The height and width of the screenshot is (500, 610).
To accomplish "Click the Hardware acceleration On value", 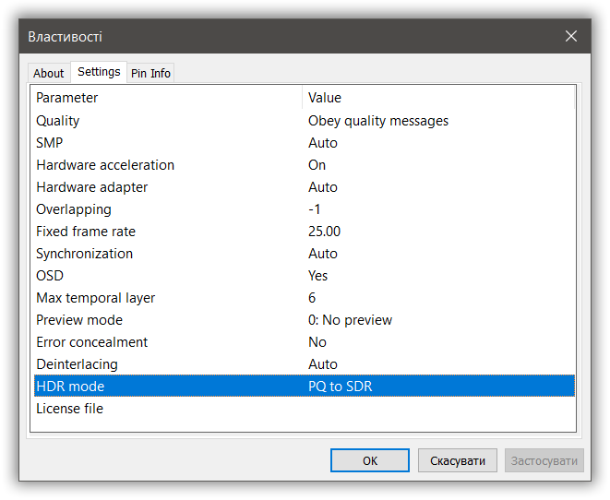I will coord(317,165).
